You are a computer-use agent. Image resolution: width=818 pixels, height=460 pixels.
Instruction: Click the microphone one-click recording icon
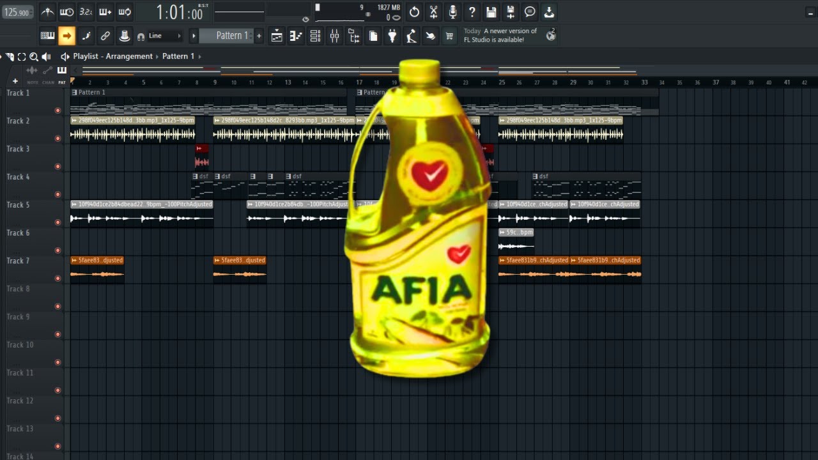(x=452, y=11)
